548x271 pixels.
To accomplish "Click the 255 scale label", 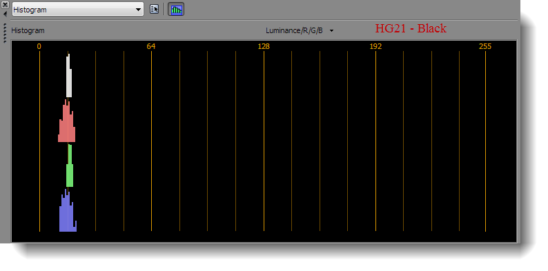I will pyautogui.click(x=485, y=46).
